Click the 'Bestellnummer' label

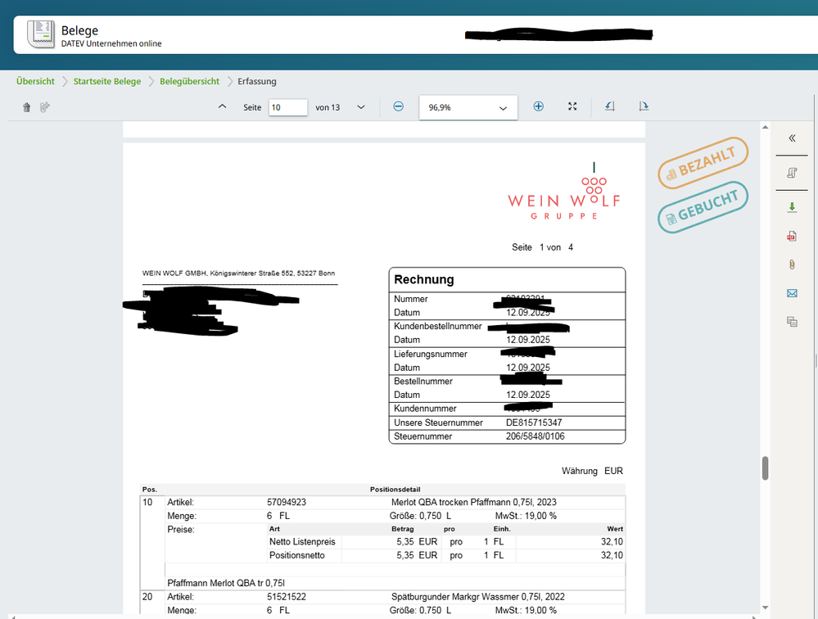(x=423, y=382)
